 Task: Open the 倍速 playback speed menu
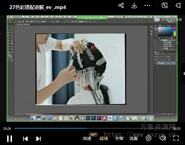87,138
